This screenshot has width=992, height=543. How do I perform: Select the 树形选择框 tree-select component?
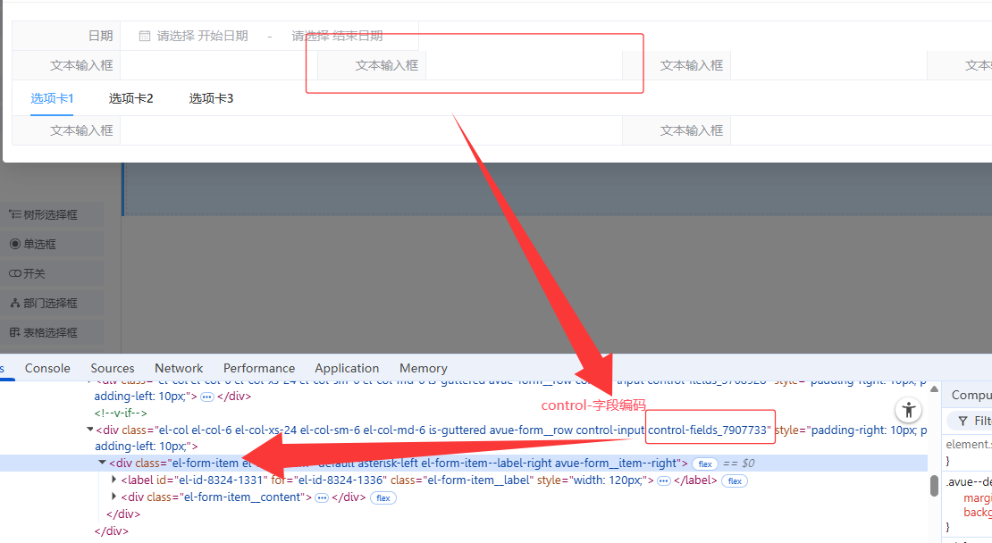49,214
